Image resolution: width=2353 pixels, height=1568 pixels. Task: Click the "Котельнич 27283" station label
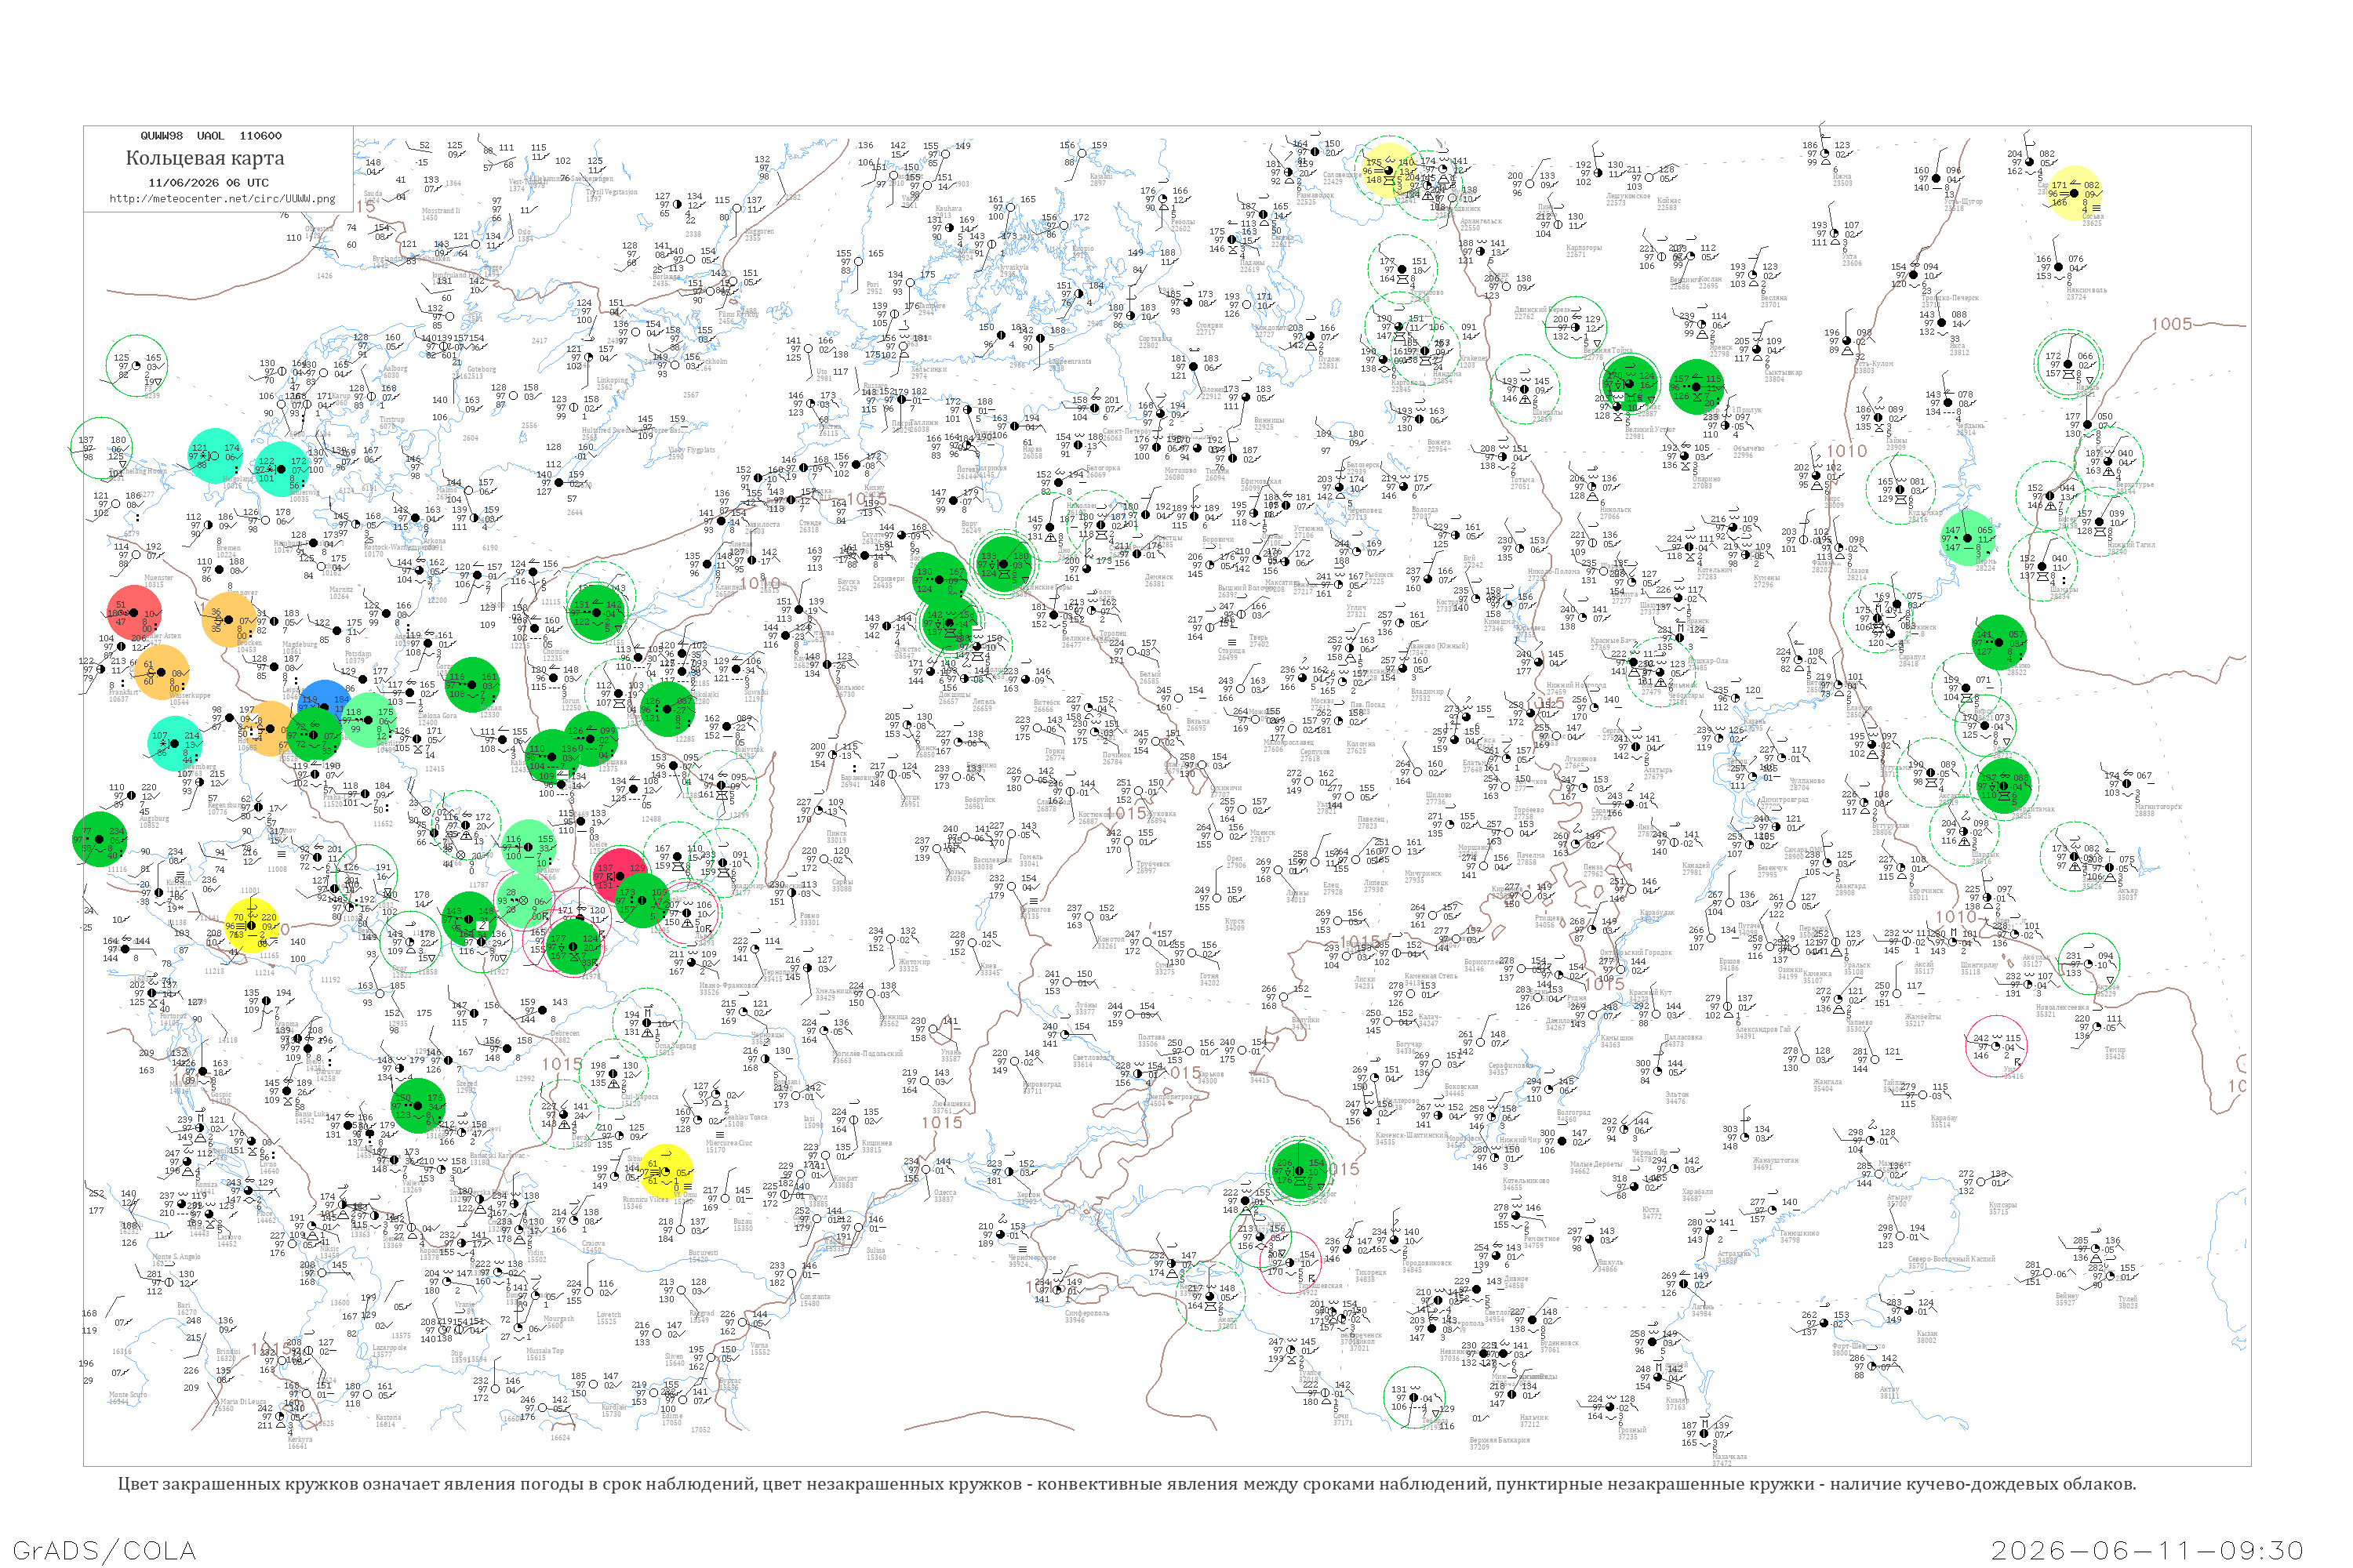1715,573
